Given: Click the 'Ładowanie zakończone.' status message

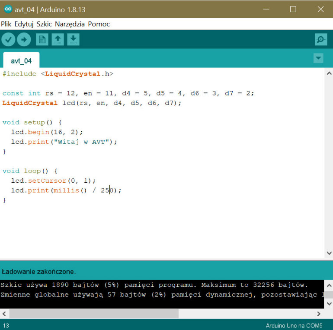Looking at the screenshot, I should point(38,272).
